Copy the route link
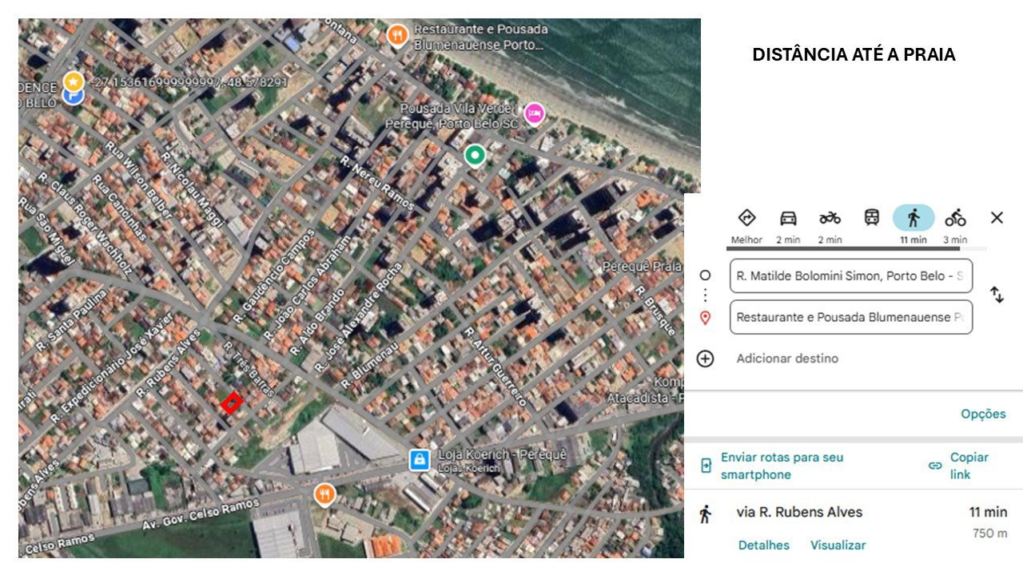This screenshot has height=575, width=1023. click(959, 466)
